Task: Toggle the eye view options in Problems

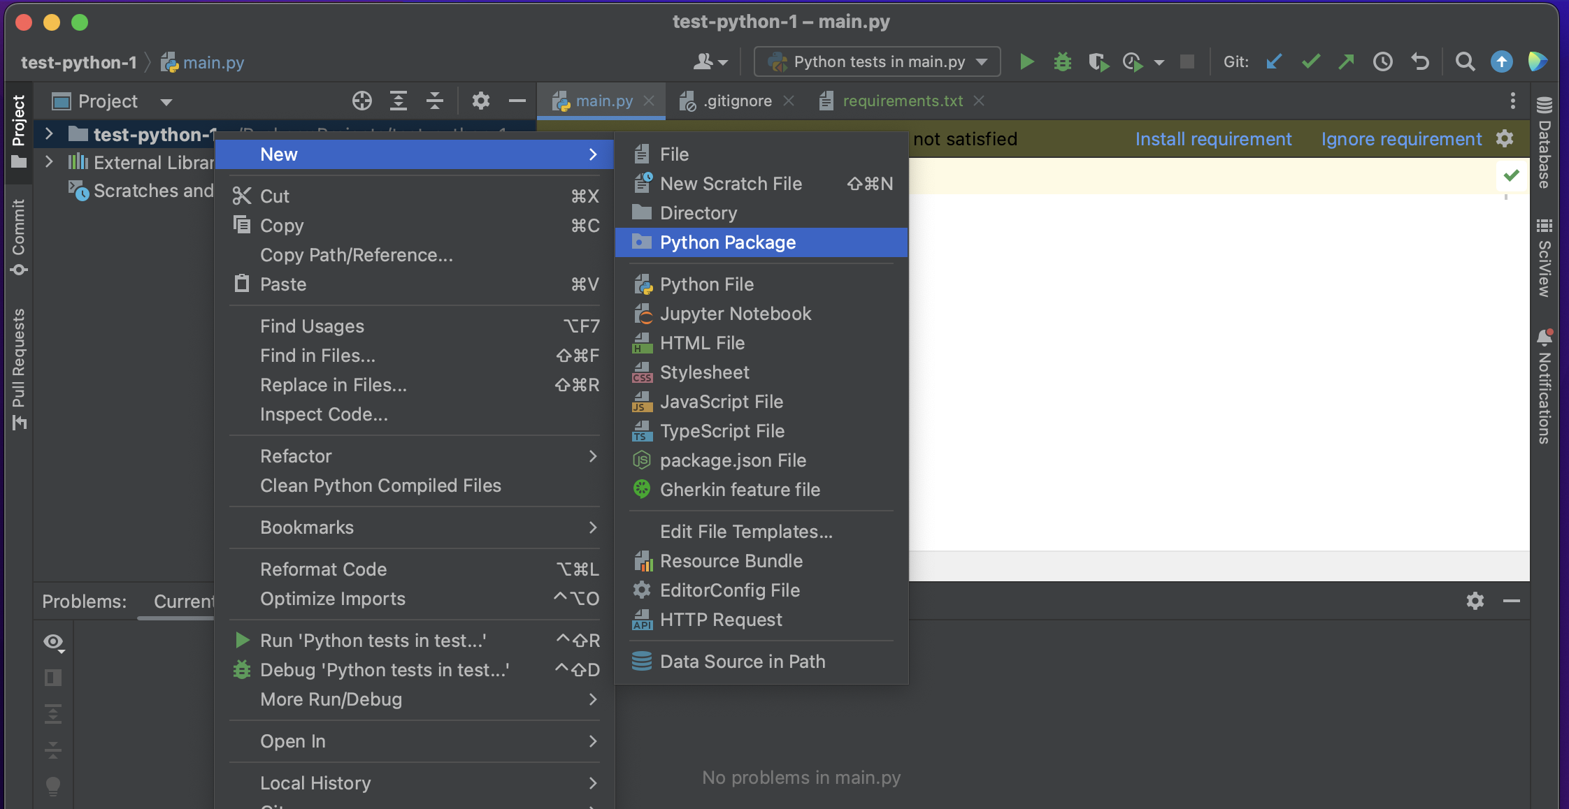Action: (53, 642)
